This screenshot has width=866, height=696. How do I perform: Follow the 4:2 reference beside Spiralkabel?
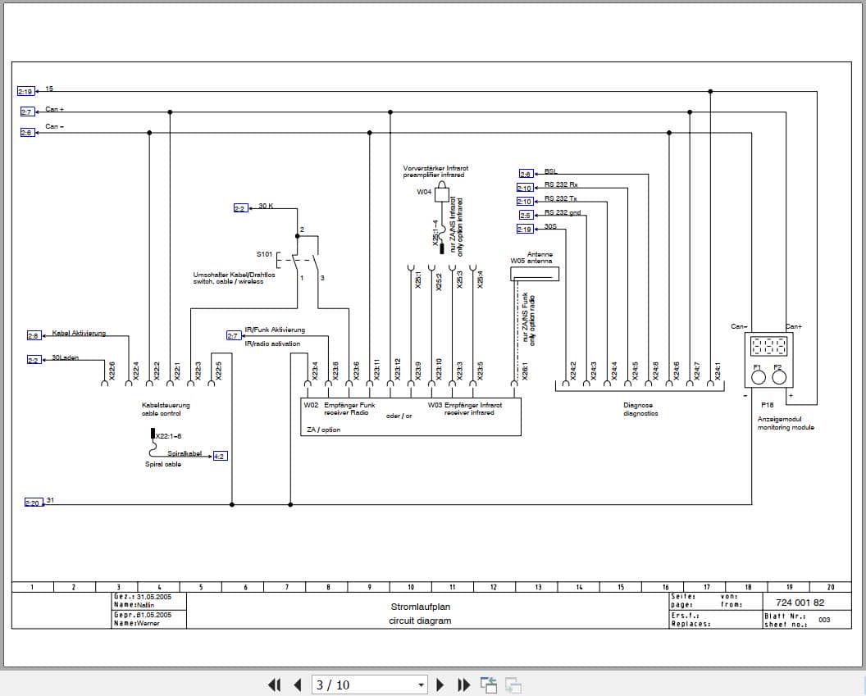point(220,456)
